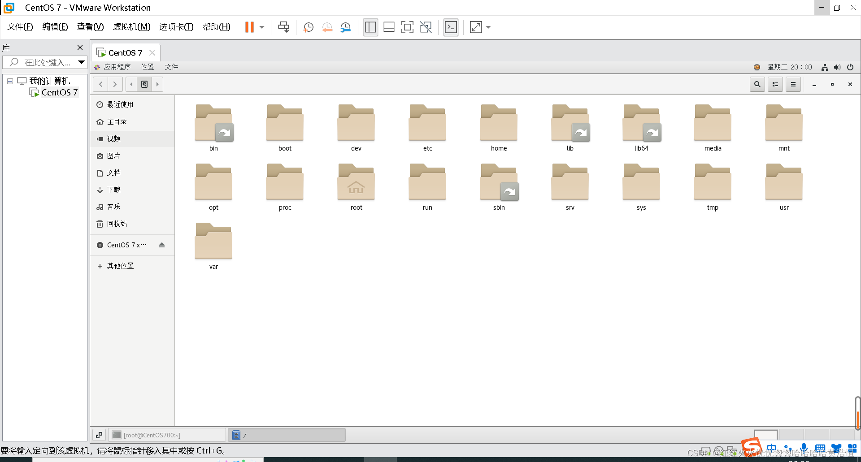Switch to the CentOS 7 tab
The width and height of the screenshot is (861, 462).
pyautogui.click(x=125, y=52)
